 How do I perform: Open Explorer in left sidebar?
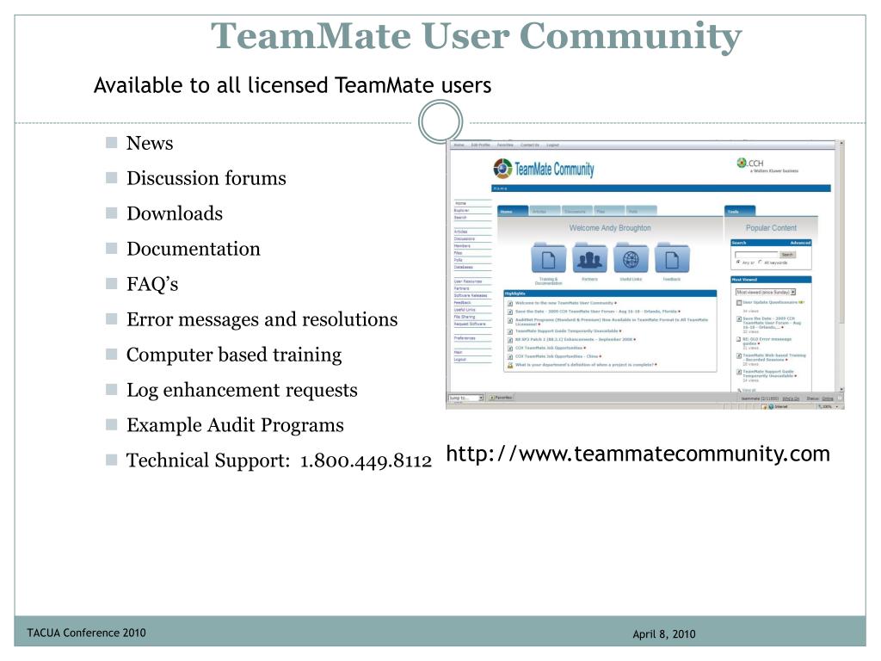[461, 210]
